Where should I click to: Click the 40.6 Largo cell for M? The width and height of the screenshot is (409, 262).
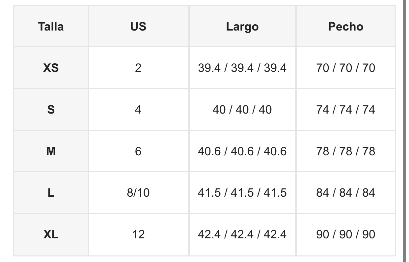tap(242, 151)
